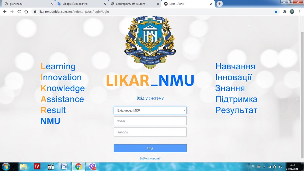The width and height of the screenshot is (304, 171).
Task: Click the bookmark star in address bar
Action: 276,12
